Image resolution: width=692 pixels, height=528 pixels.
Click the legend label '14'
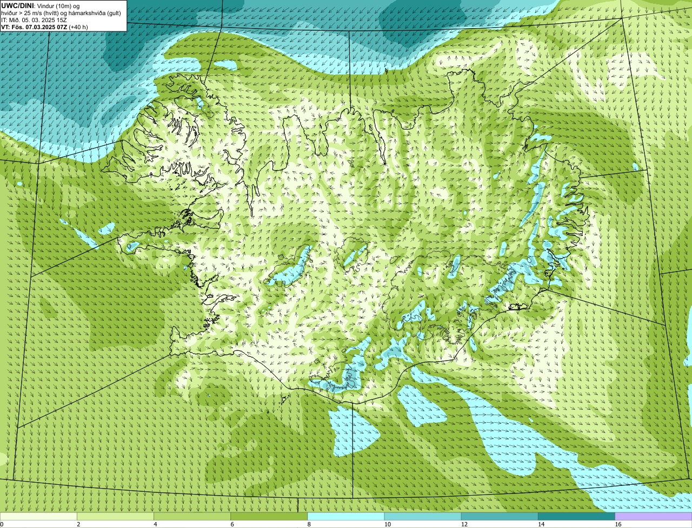tap(541, 524)
